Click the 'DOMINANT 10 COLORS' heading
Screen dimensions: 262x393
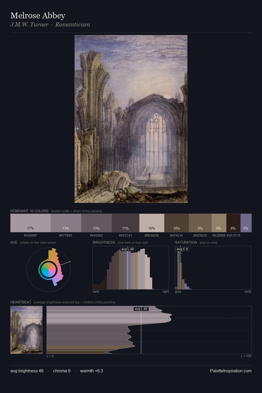(x=29, y=211)
